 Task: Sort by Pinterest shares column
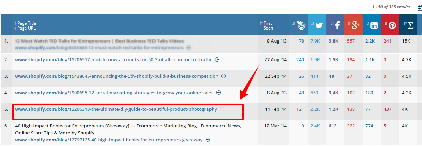[390, 25]
